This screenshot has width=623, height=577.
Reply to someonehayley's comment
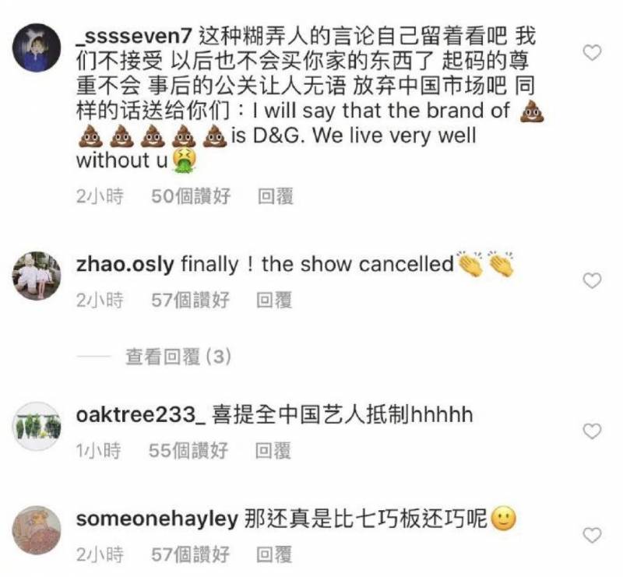coord(274,554)
